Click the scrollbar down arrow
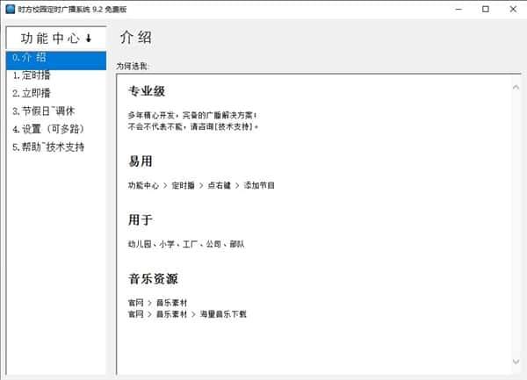Image resolution: width=527 pixels, height=380 pixels. pos(515,362)
